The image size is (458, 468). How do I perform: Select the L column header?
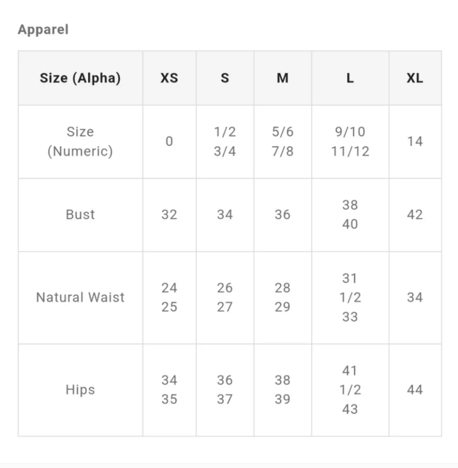pos(350,78)
